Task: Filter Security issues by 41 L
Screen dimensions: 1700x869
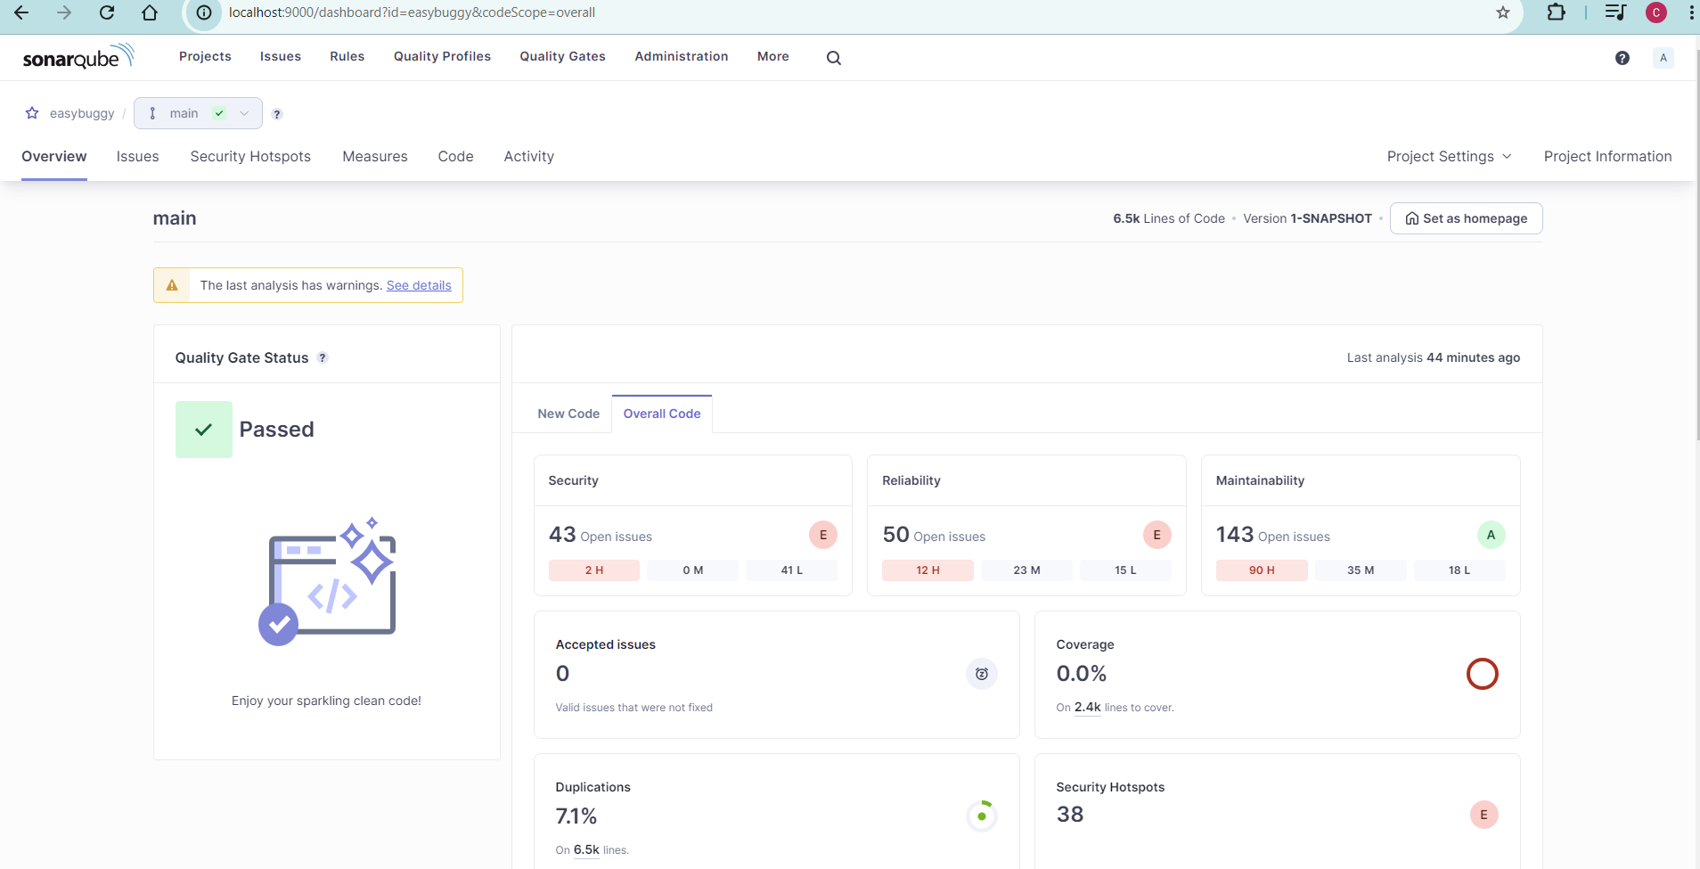Action: [x=791, y=570]
